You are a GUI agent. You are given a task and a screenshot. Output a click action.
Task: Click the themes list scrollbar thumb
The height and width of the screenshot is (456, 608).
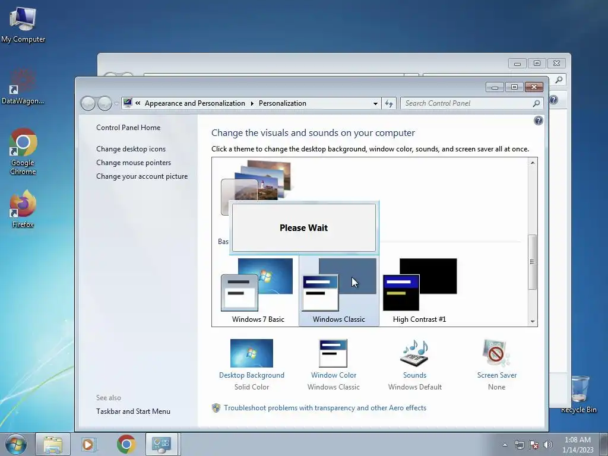pyautogui.click(x=533, y=262)
